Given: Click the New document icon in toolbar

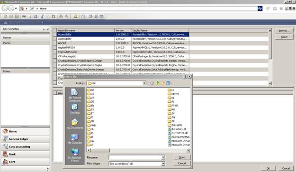Looking at the screenshot, I should (x=5, y=17).
